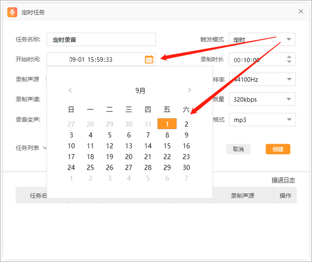Viewport: 312px width, 262px height.
Task: Increase recording duration with up arrow
Action: (289, 57)
